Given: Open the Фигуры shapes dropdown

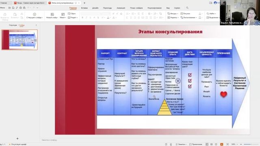Looking at the screenshot, I should [173, 13].
